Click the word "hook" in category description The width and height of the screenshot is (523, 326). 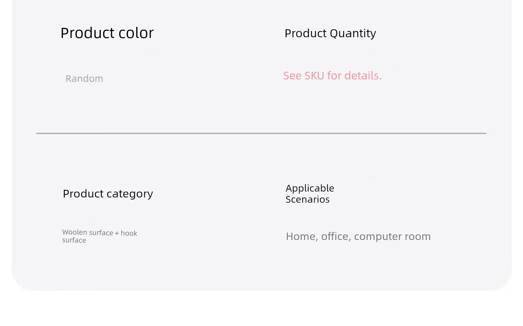129,233
